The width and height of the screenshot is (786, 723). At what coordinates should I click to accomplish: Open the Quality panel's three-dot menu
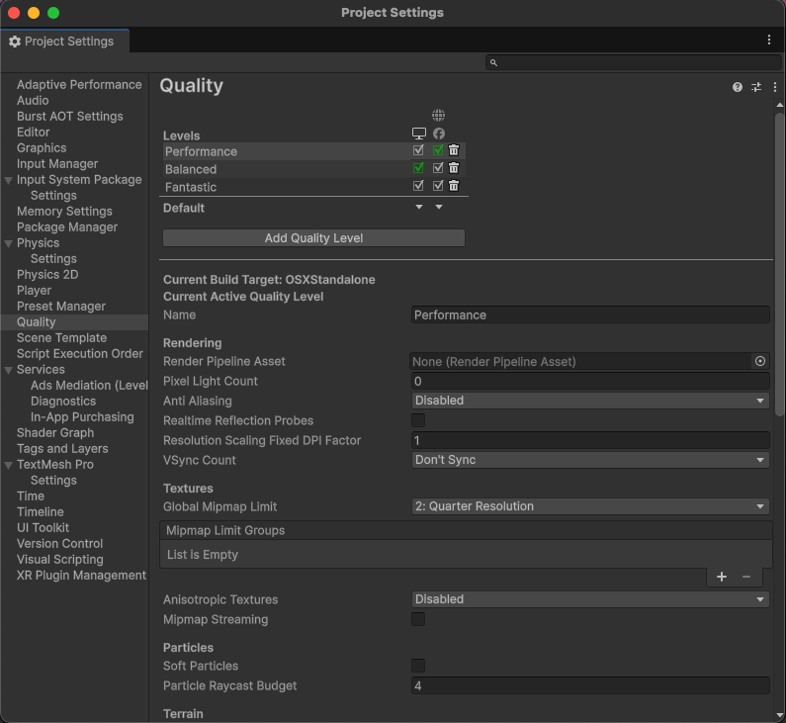click(x=775, y=87)
